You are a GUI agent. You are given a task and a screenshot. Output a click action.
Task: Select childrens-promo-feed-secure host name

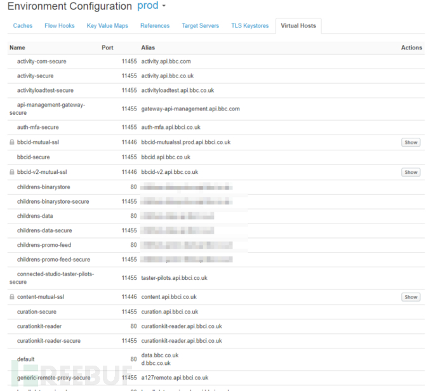tap(53, 260)
